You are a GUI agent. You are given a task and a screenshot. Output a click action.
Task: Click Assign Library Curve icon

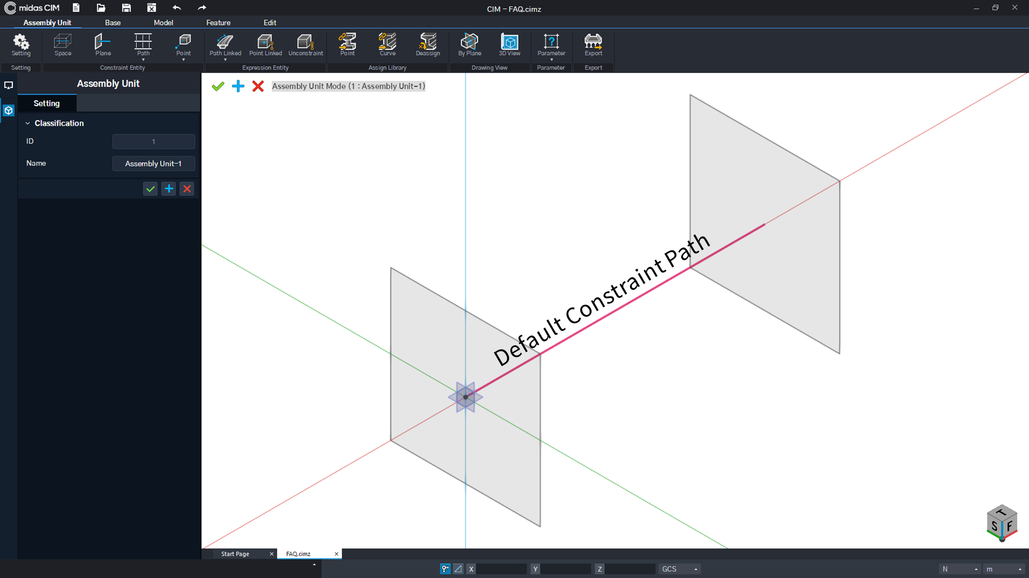coord(387,45)
